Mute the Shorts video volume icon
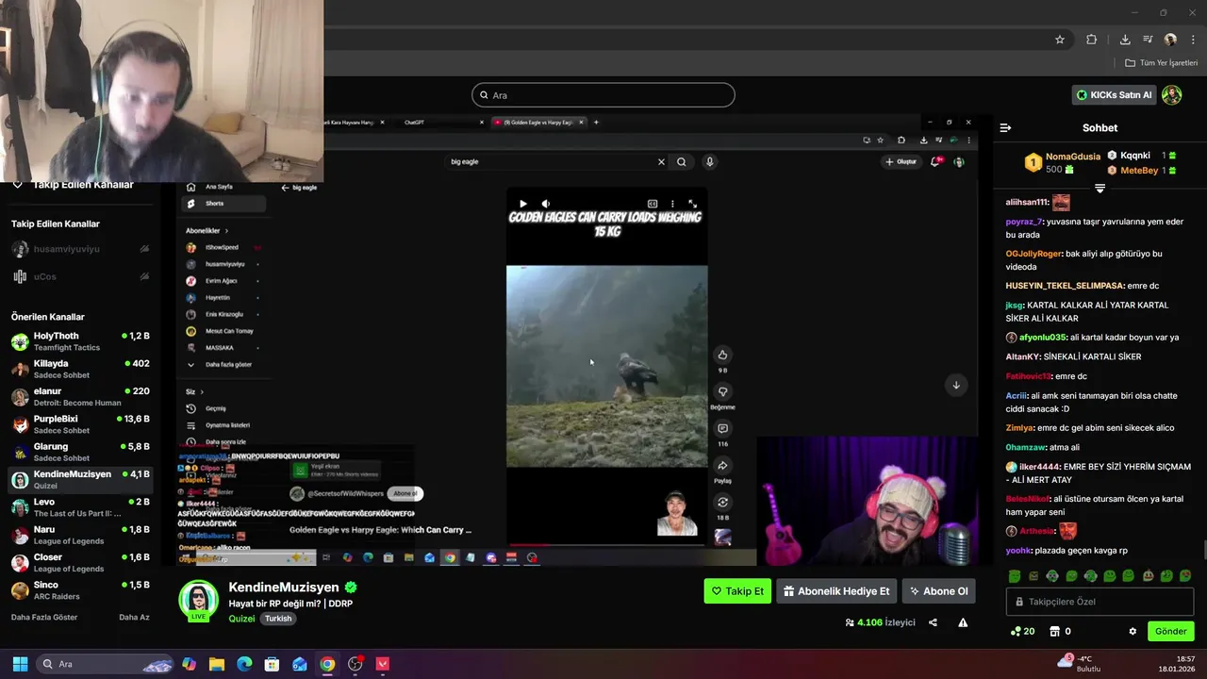1207x679 pixels. point(545,204)
